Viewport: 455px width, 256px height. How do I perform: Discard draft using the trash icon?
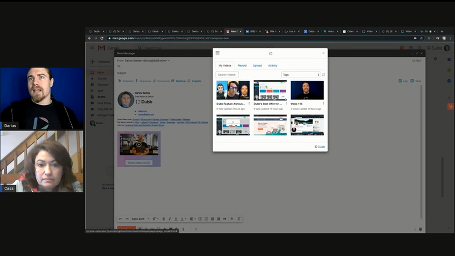click(x=421, y=229)
